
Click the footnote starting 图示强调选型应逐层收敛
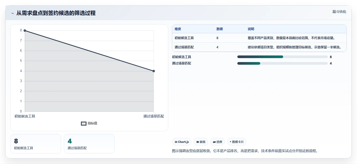pyautogui.click(x=245, y=151)
